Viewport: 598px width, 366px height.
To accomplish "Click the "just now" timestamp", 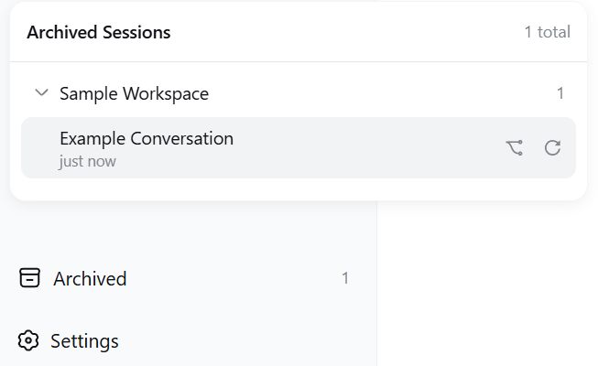I will click(x=87, y=162).
